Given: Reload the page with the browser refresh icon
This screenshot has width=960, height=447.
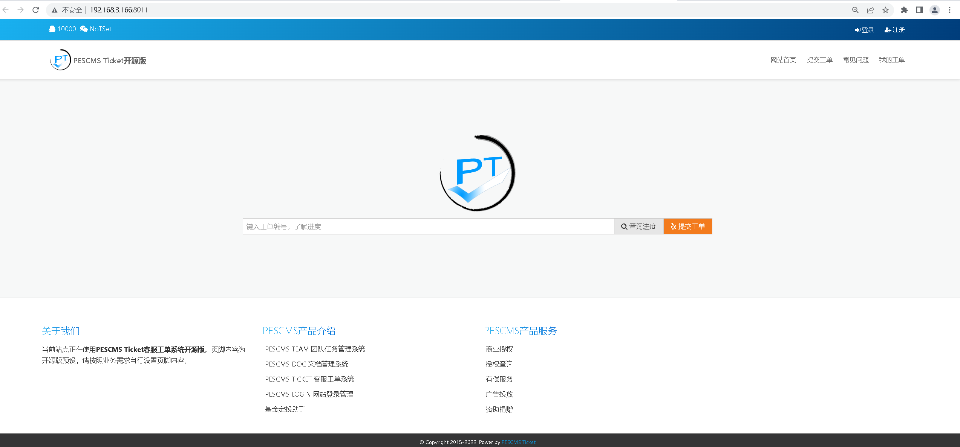Looking at the screenshot, I should point(36,10).
